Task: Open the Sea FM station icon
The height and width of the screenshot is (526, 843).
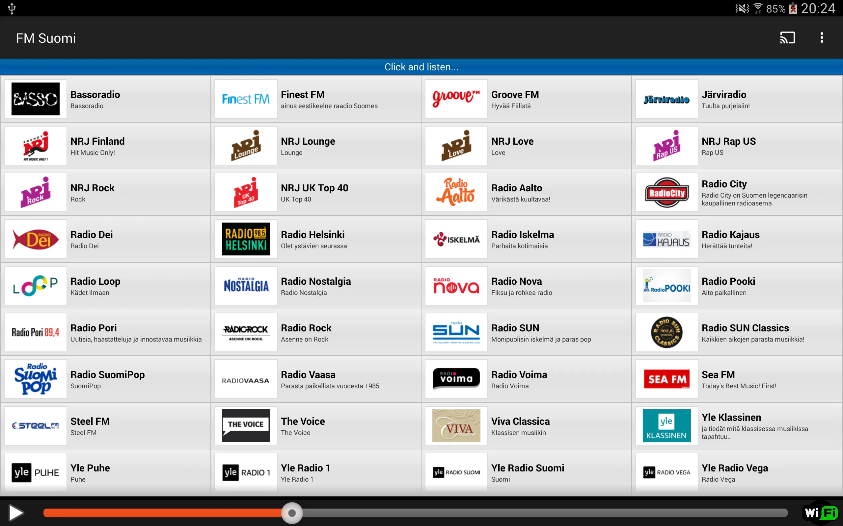Action: tap(666, 379)
